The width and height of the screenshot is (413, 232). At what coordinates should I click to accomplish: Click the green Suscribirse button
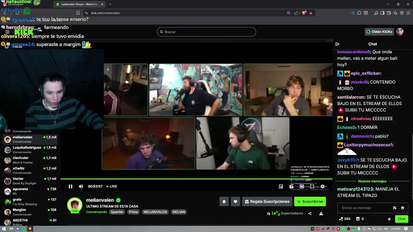(x=310, y=202)
